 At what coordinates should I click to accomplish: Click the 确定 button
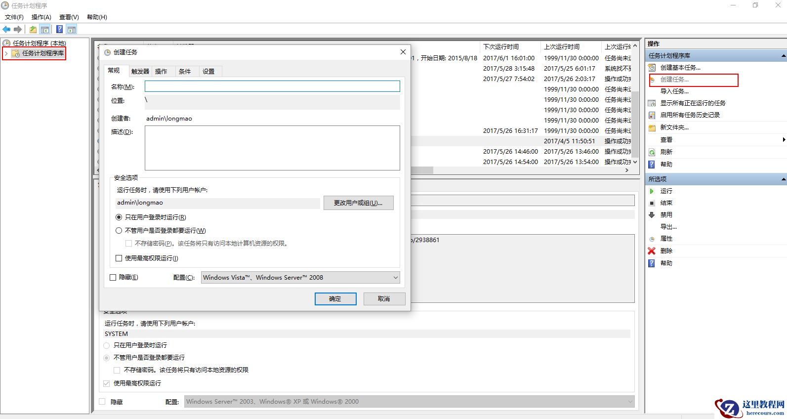(x=335, y=298)
